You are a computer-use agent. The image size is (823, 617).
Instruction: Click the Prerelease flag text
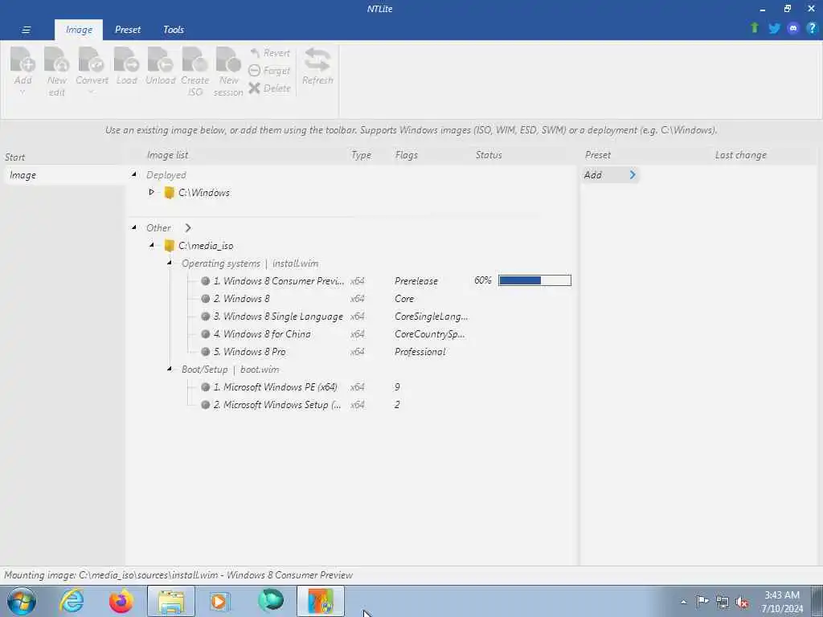pyautogui.click(x=416, y=281)
